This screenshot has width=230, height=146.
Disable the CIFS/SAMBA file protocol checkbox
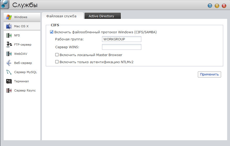point(52,32)
